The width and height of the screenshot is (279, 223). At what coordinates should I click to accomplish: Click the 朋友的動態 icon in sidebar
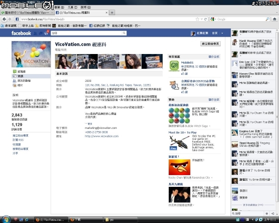tap(14, 81)
